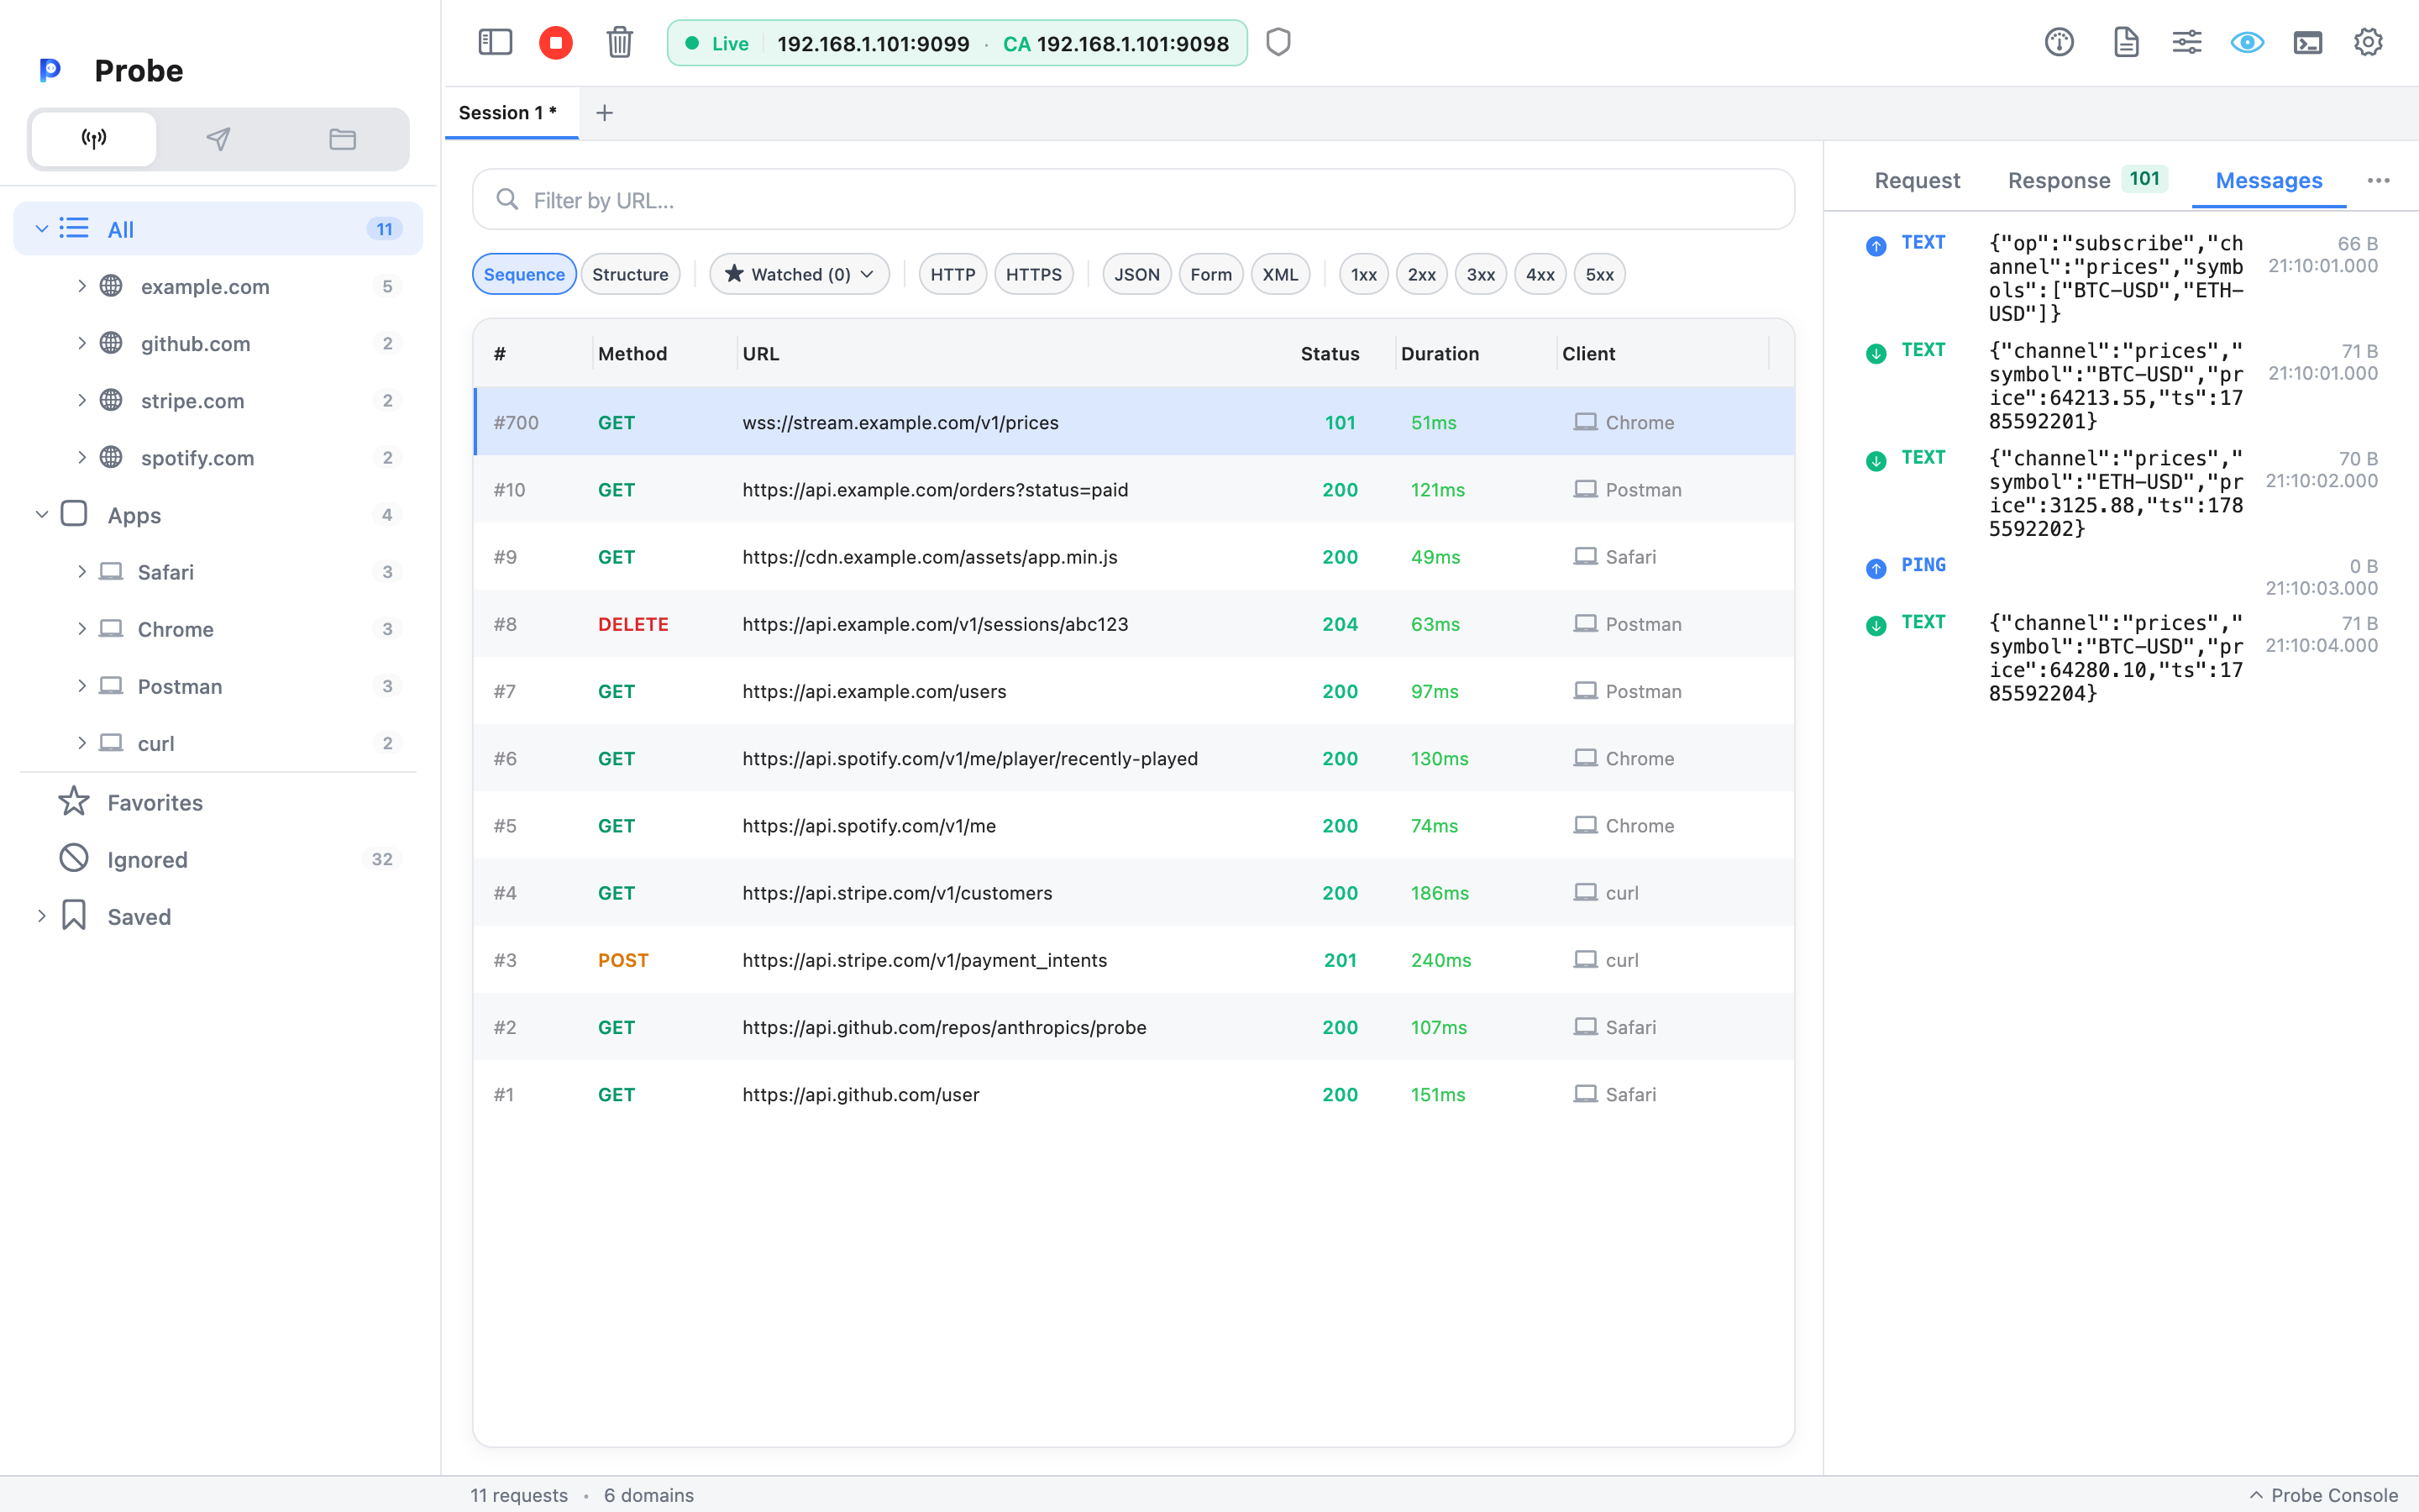Click the shield icon beside proxy address
Screen dimensions: 2419x1512
[1278, 42]
